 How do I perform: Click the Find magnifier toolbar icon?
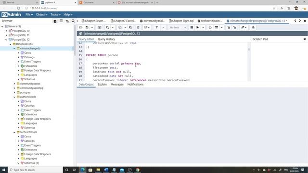coord(107,27)
